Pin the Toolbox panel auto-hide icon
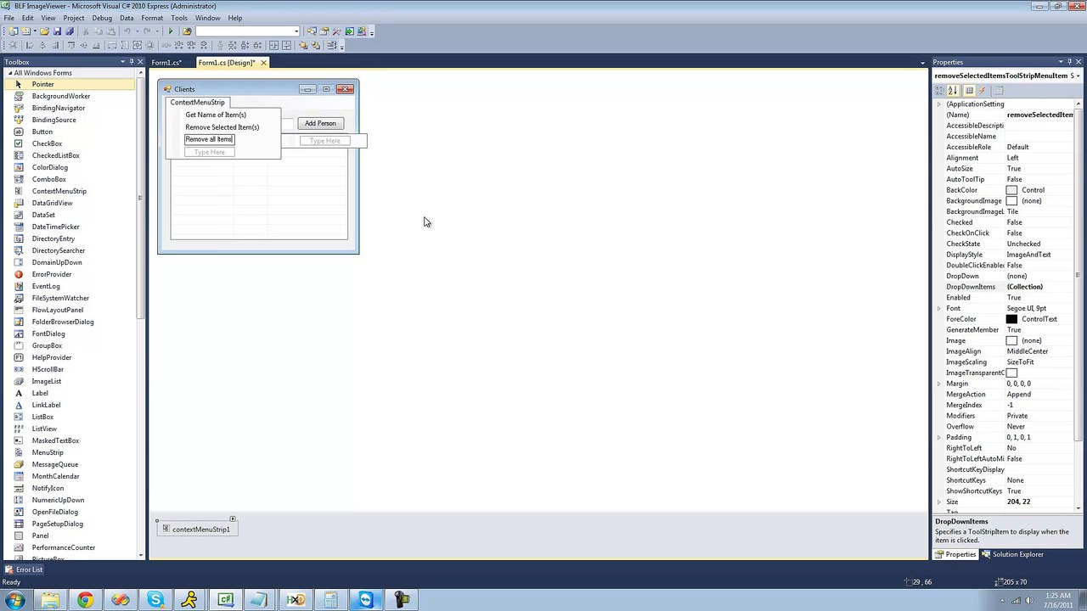Screen dimensions: 1087x611 [x=130, y=62]
